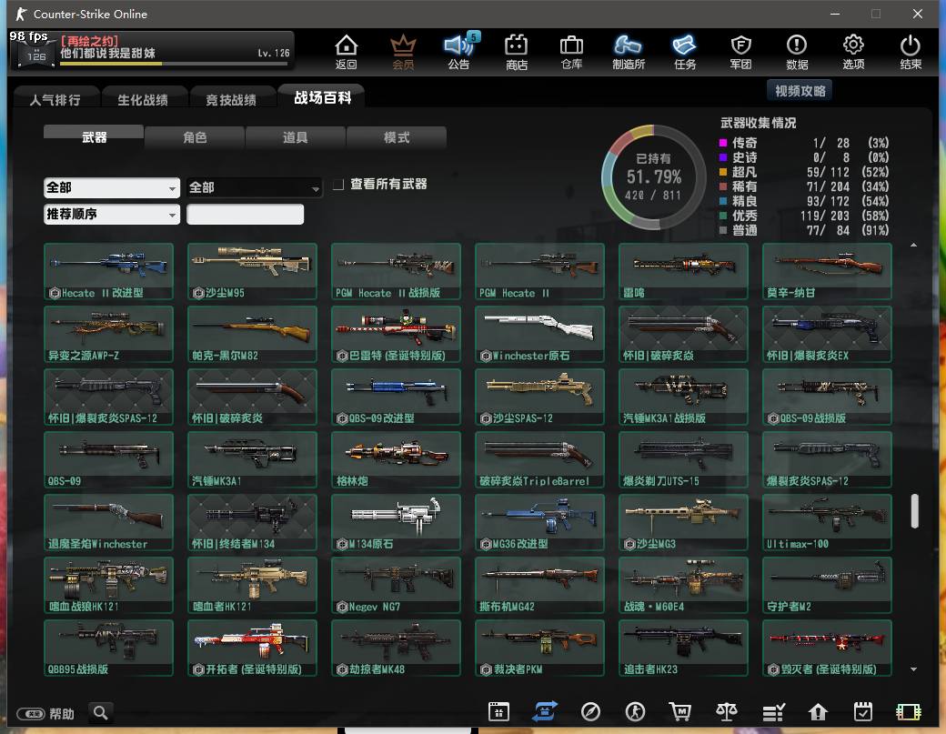Click the gift window icon in bottom bar
This screenshot has width=946, height=734.
(499, 712)
